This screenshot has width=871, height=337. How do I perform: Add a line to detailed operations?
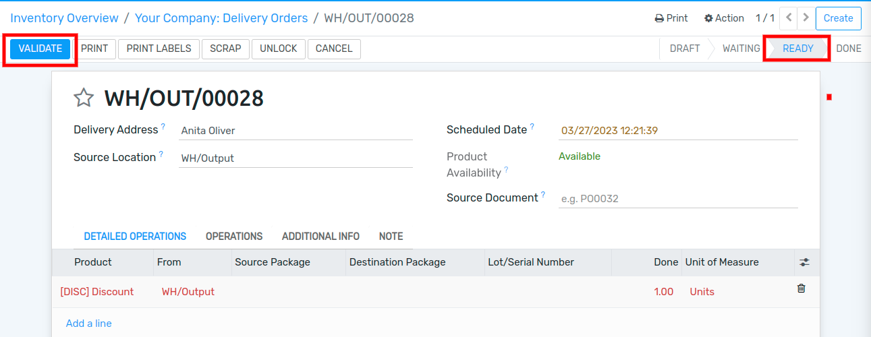pos(89,324)
